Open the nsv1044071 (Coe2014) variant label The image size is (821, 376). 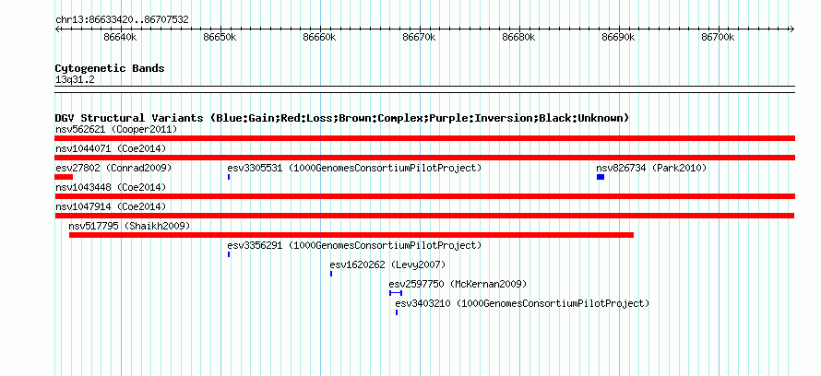tap(111, 148)
